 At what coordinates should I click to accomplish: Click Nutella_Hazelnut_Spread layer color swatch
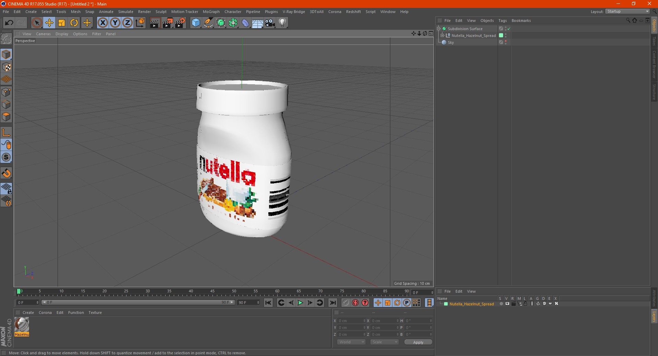click(446, 304)
